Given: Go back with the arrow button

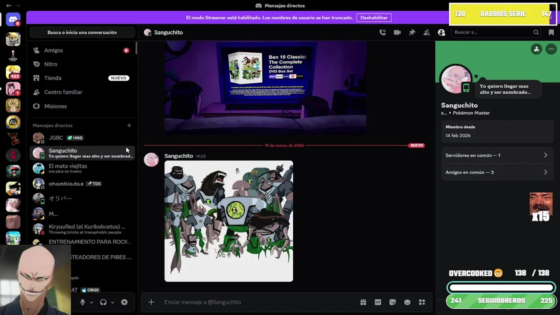Looking at the screenshot, I should tap(9, 6).
